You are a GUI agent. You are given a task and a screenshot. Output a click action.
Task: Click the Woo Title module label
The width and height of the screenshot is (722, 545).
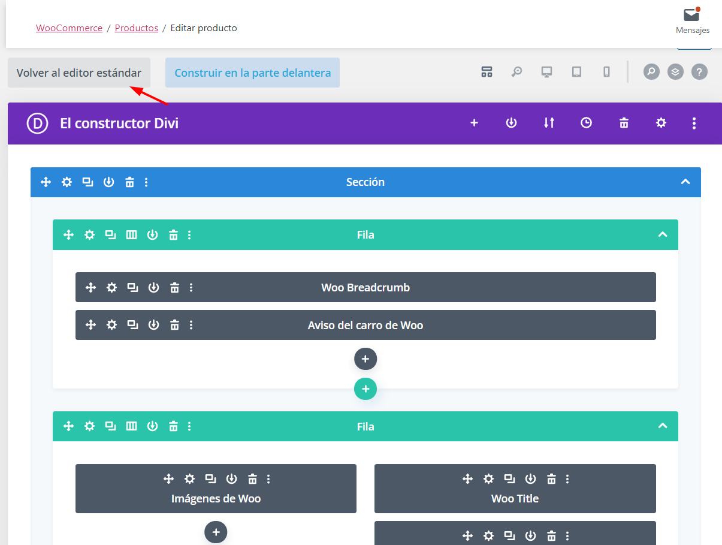click(x=515, y=499)
